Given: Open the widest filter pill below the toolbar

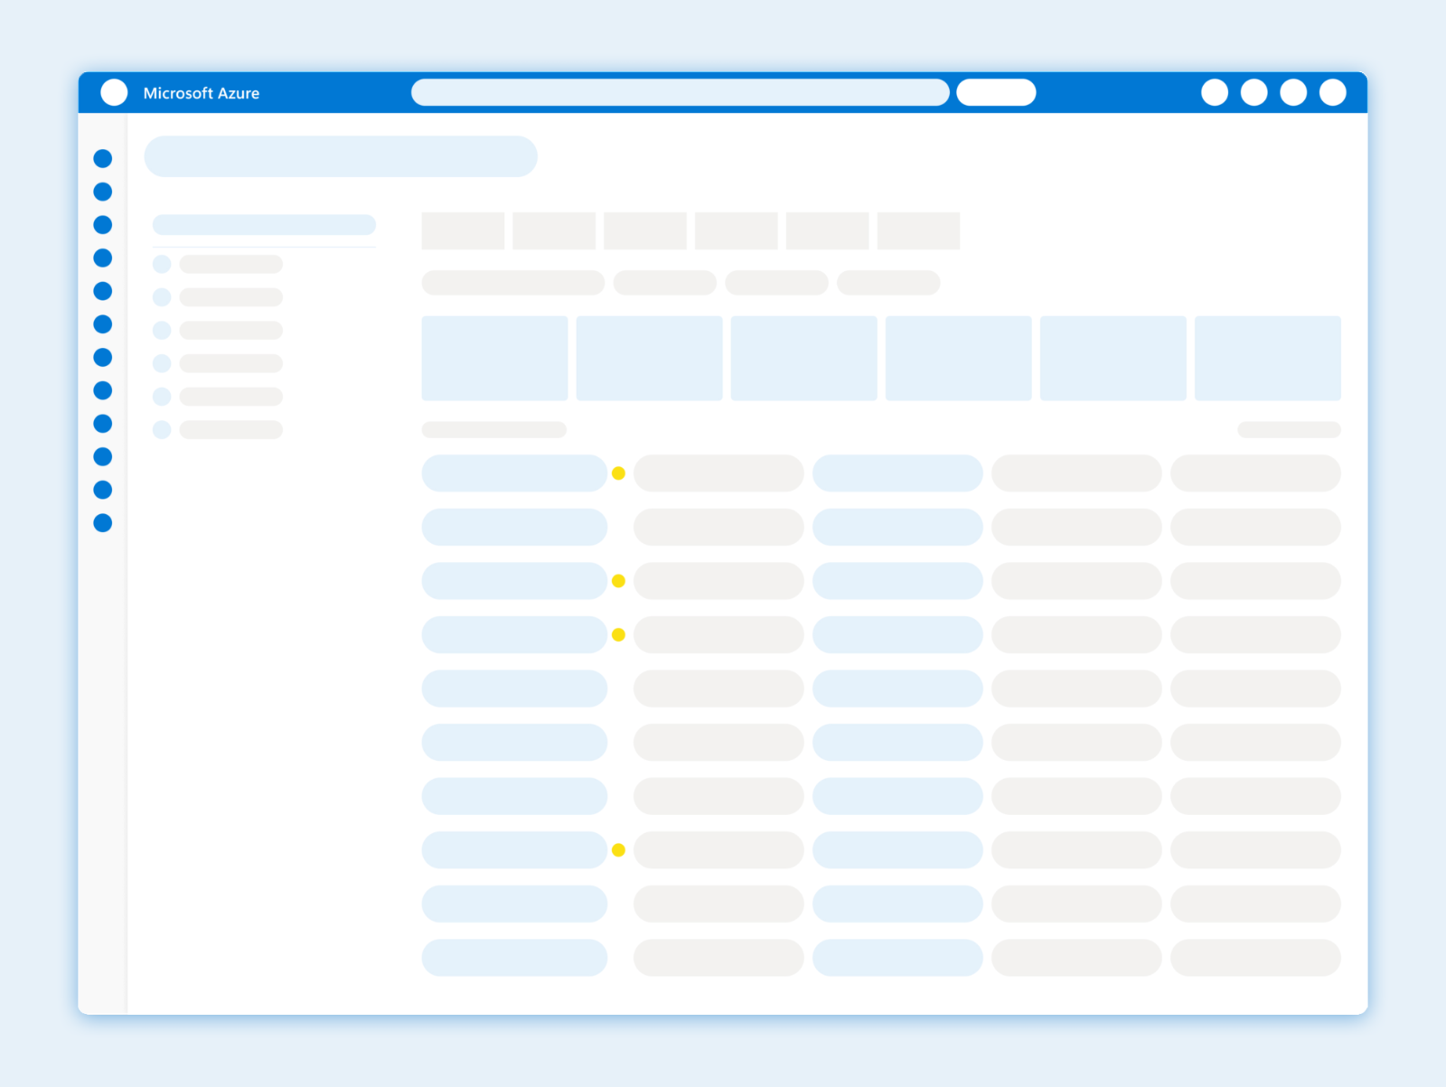Looking at the screenshot, I should coord(512,283).
